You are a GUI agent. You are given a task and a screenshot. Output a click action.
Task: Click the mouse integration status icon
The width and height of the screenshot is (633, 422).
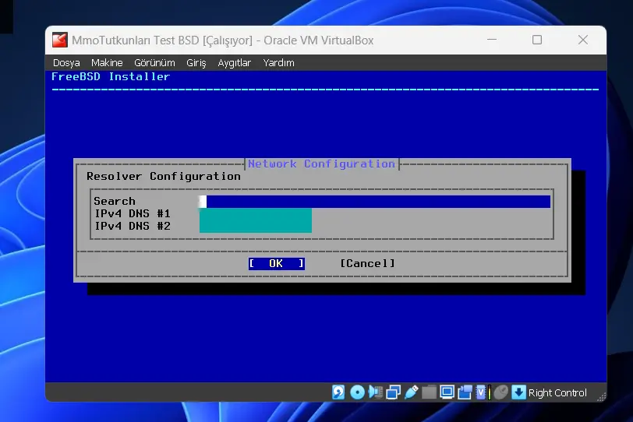(501, 392)
